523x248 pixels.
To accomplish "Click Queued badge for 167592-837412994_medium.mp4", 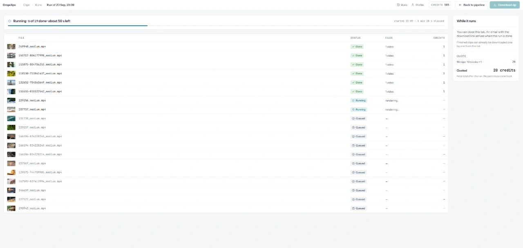I will tap(359, 181).
